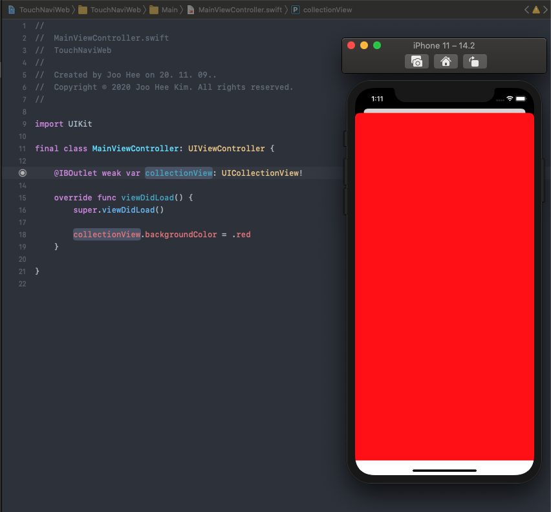The image size is (551, 512).
Task: Go to previous issue with left chevron
Action: point(526,10)
